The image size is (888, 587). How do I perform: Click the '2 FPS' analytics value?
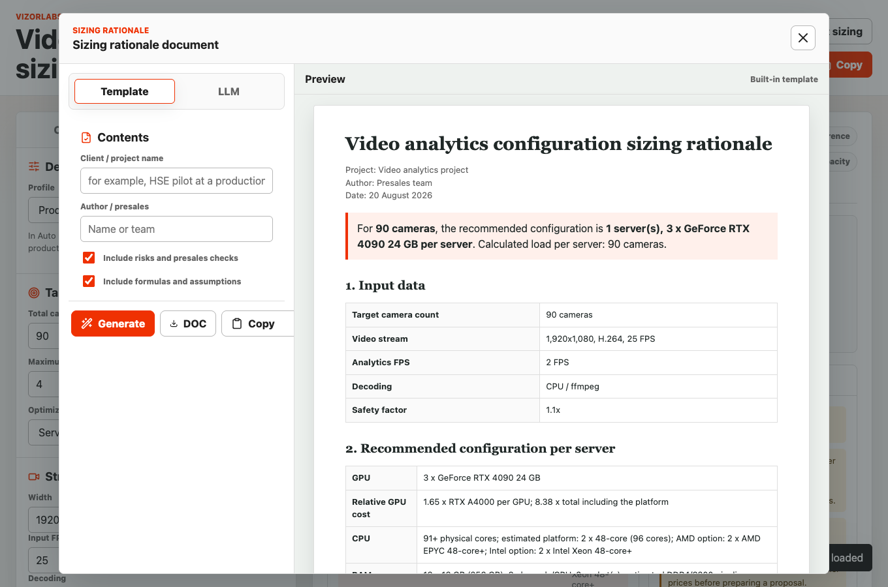tap(658, 363)
